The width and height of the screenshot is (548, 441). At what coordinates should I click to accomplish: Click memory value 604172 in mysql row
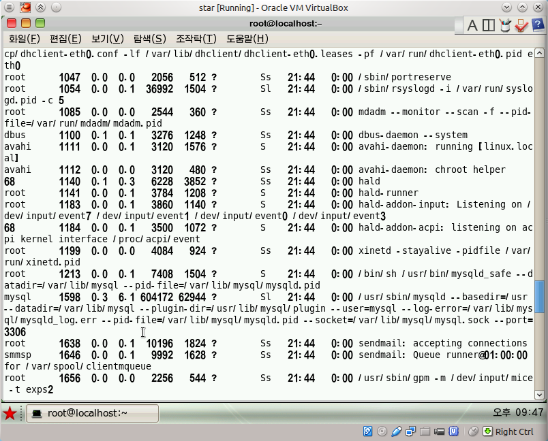click(x=157, y=297)
